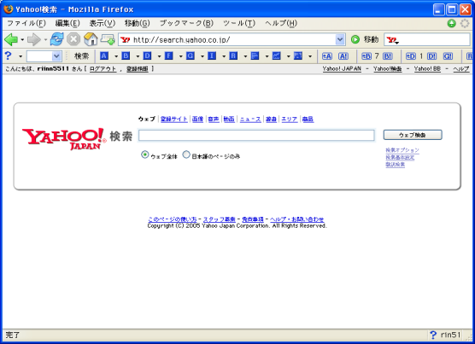475x344 pixels.
Task: Open the このページの使い方 footer link
Action: click(173, 219)
